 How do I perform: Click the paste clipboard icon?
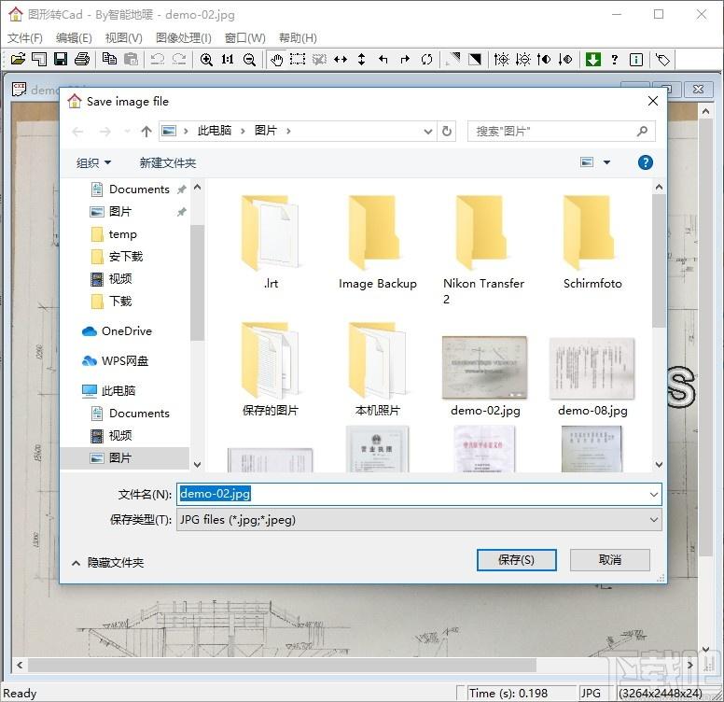[x=132, y=59]
